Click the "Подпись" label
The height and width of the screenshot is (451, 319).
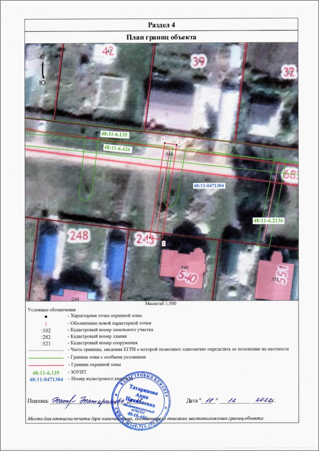click(38, 401)
